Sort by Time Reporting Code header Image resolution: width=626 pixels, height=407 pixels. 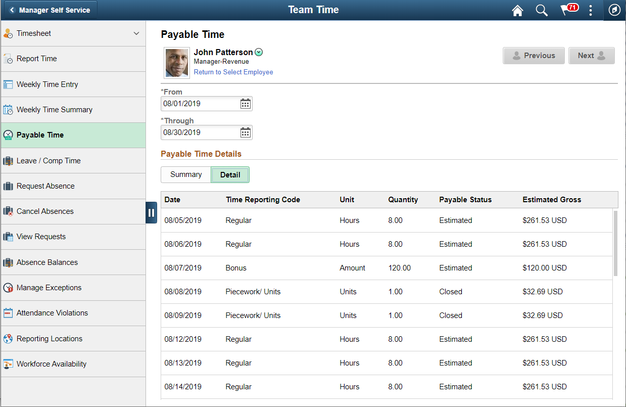[x=263, y=200]
